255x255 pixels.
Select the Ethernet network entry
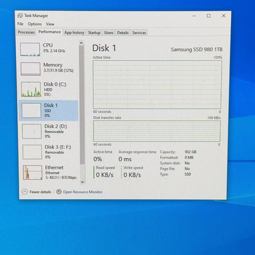(x=50, y=172)
